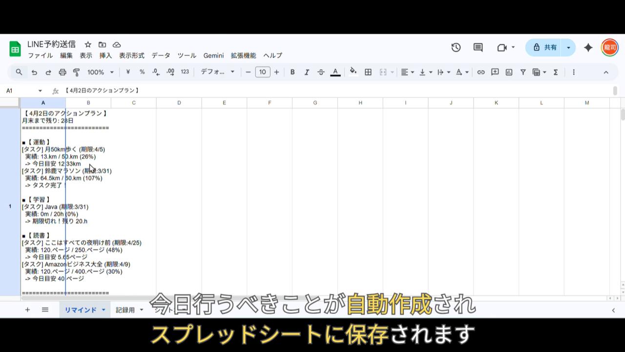Toggle italic formatting
Image resolution: width=625 pixels, height=352 pixels.
coord(307,72)
